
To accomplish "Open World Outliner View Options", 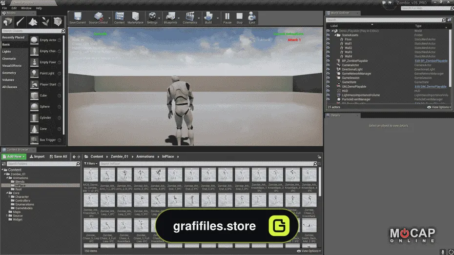I will [x=439, y=107].
